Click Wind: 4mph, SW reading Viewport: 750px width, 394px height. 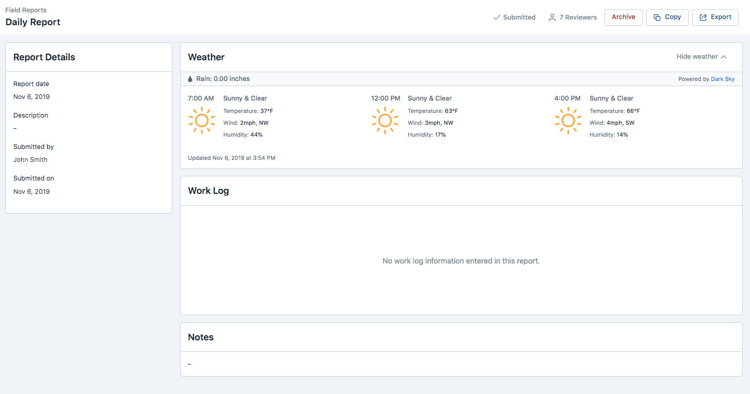612,123
